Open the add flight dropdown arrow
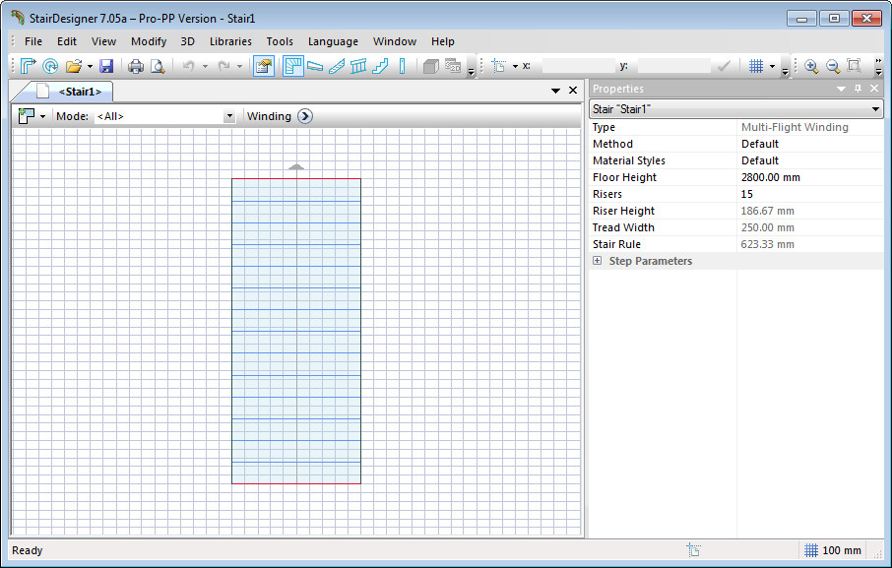Image resolution: width=892 pixels, height=568 pixels. [x=42, y=116]
